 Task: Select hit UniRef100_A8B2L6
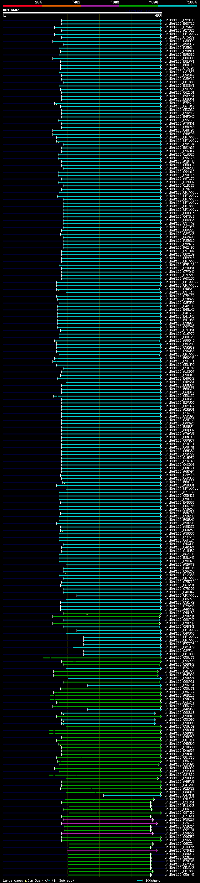pos(179,695)
